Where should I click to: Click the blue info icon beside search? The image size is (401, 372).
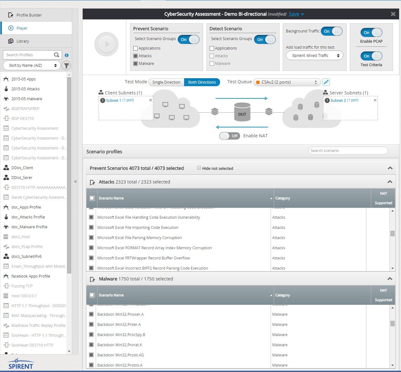(x=66, y=55)
